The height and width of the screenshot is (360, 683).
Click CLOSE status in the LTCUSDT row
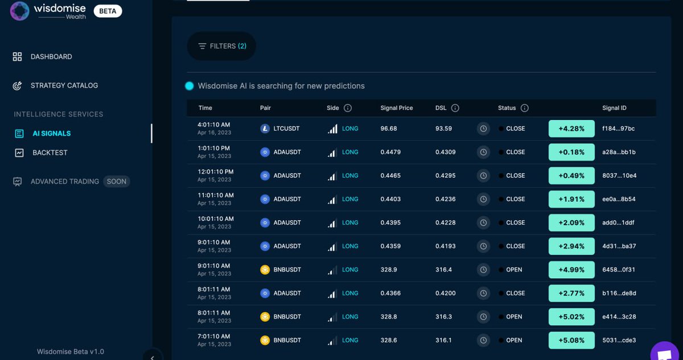click(515, 129)
